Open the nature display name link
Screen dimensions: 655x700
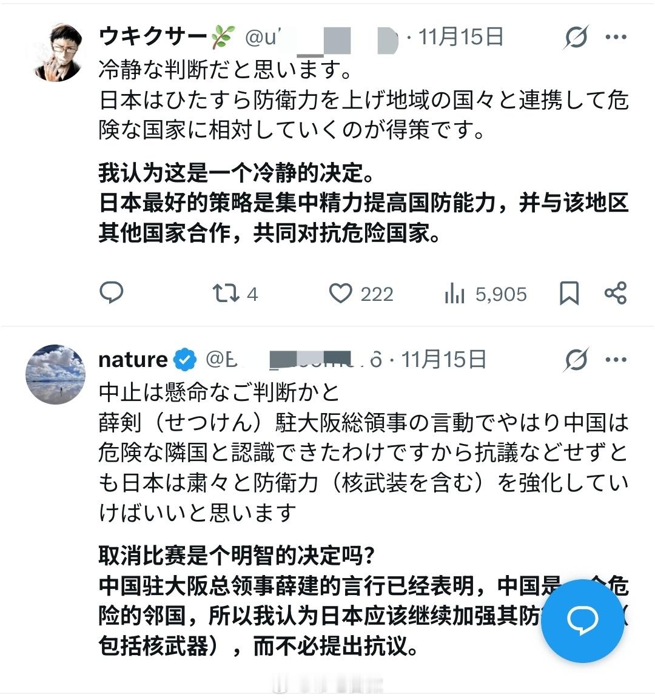tap(133, 360)
